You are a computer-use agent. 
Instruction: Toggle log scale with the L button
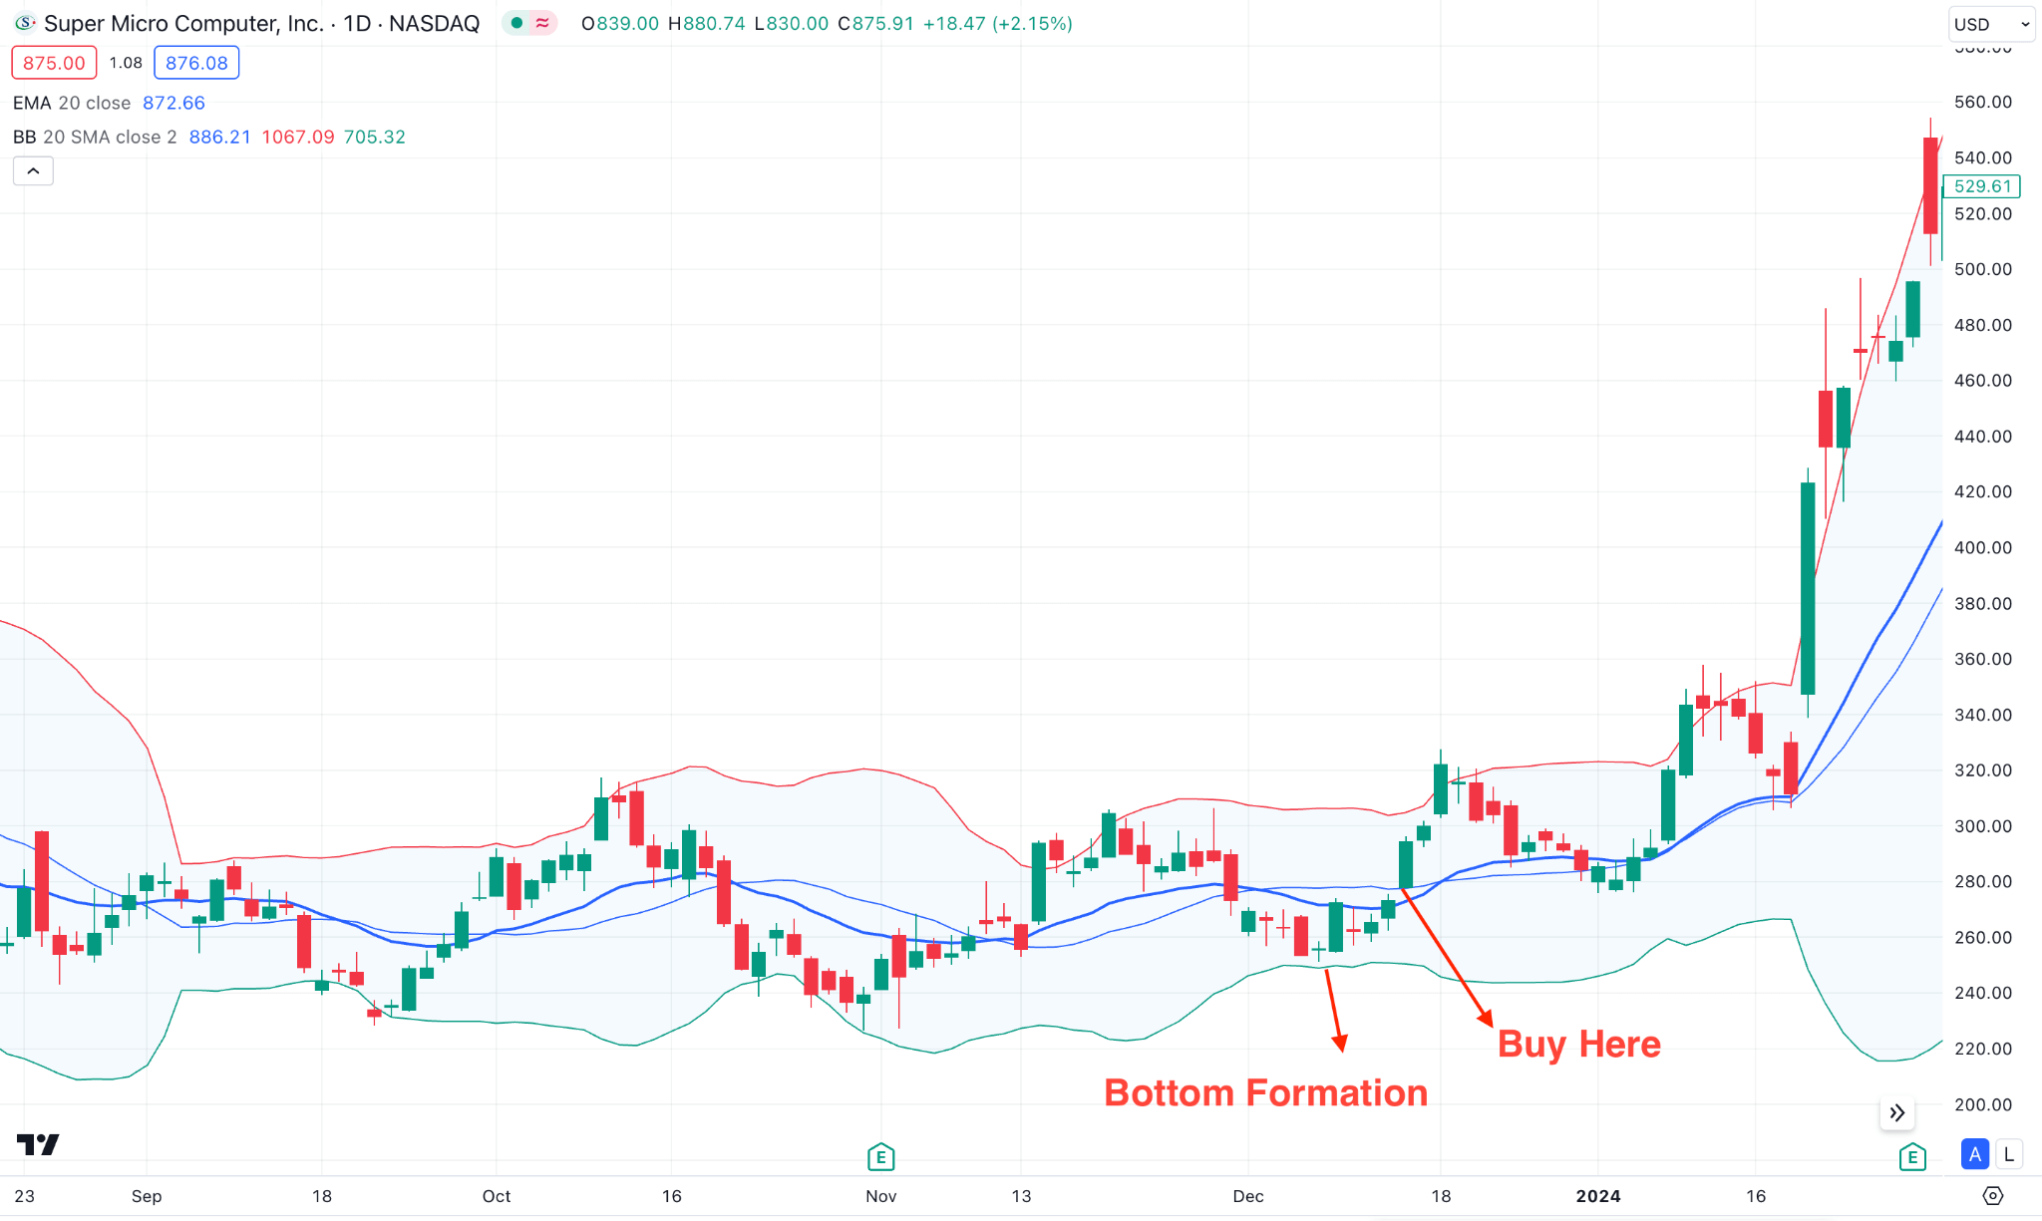[2008, 1154]
